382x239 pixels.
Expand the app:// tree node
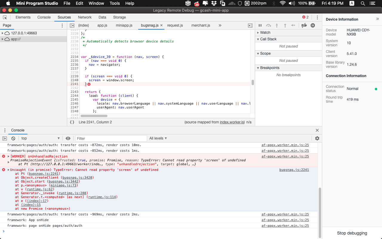click(x=3, y=39)
